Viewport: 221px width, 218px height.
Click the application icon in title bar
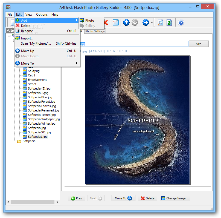8,7
